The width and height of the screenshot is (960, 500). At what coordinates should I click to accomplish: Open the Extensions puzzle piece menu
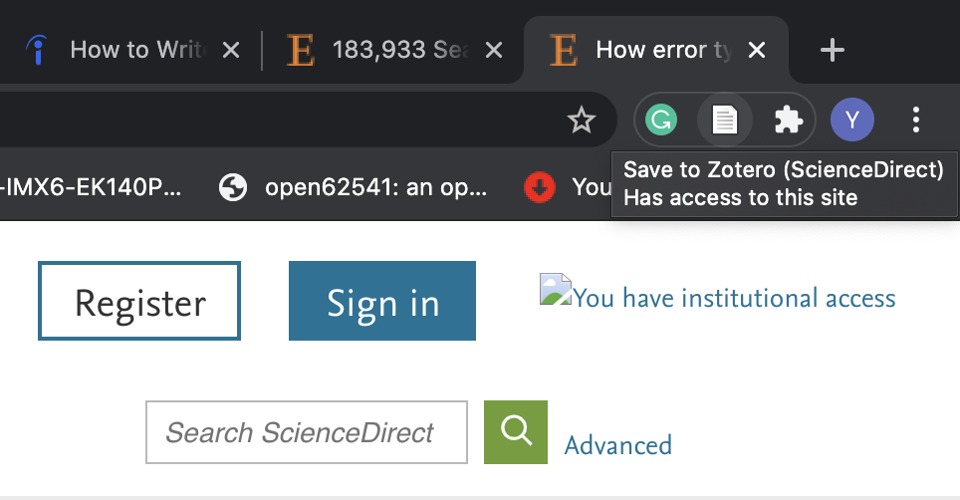point(788,121)
